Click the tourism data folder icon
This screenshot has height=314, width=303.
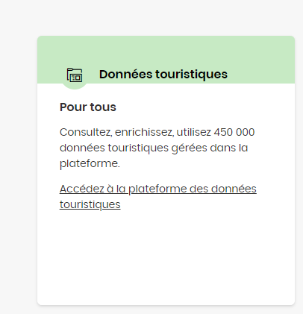tap(75, 75)
